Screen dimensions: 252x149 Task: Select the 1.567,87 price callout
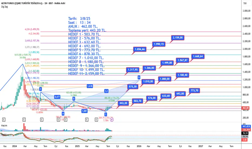(183, 60)
